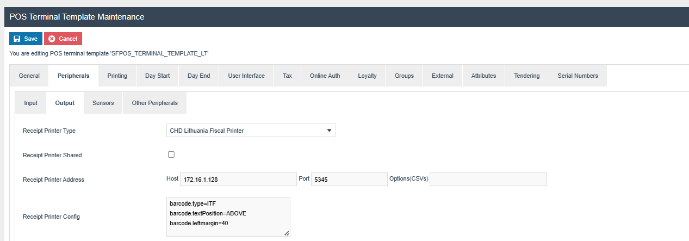
Task: Open the Day Start tab
Action: coord(157,76)
